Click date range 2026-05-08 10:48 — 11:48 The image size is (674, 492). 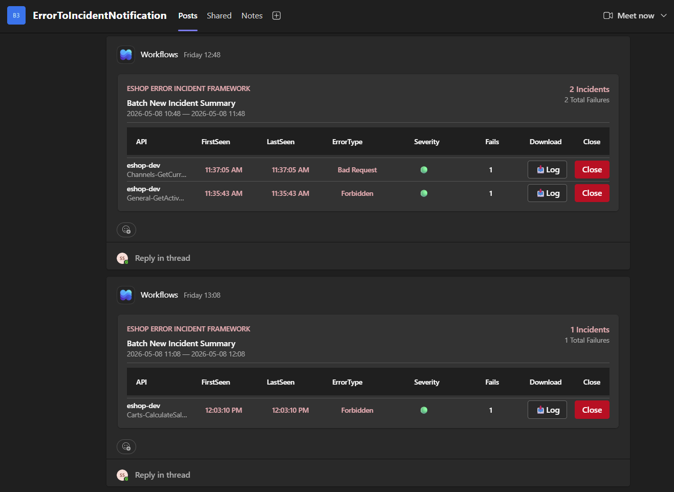coord(186,114)
